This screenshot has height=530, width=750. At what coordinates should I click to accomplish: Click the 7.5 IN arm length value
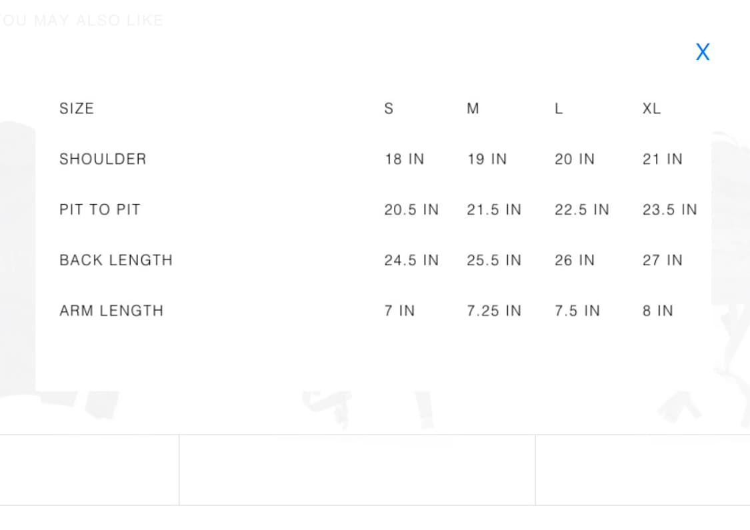click(577, 311)
